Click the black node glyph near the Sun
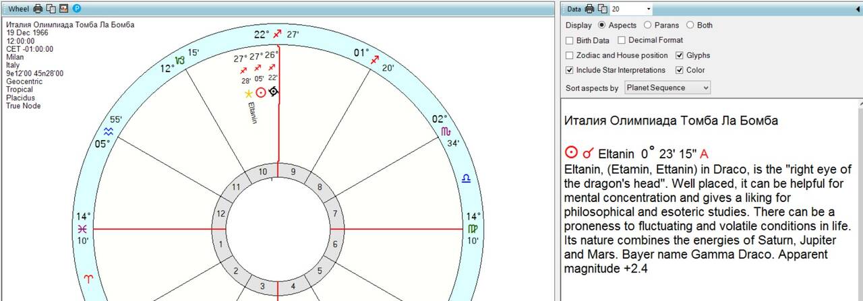Screen dimensions: 863x301 (x=272, y=91)
